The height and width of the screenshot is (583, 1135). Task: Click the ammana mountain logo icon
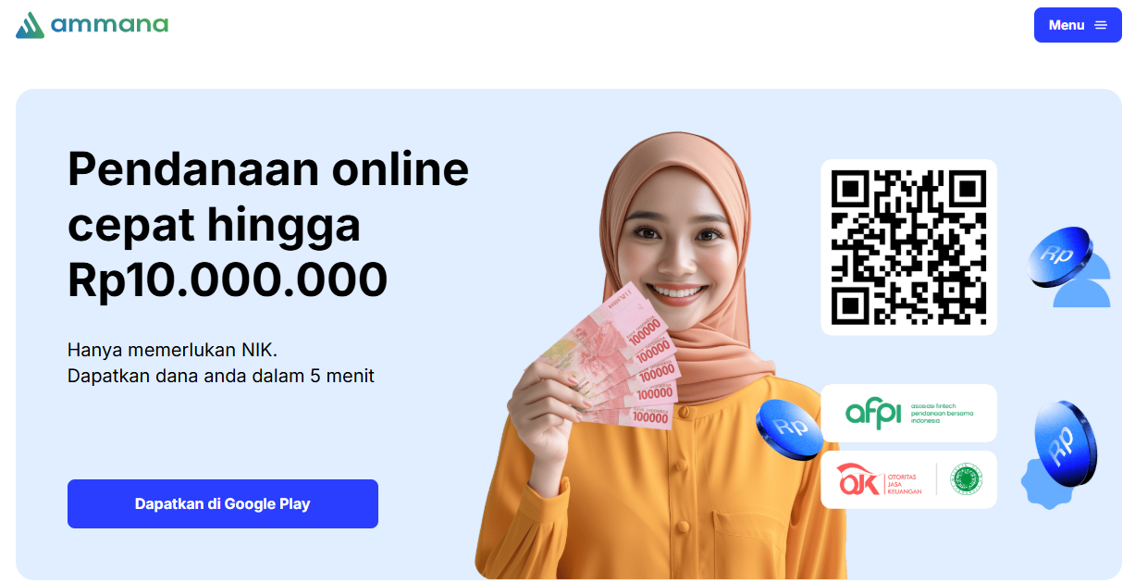pos(30,25)
